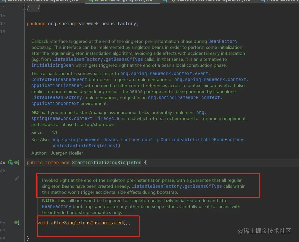Click the opening brace after SmartInitializingSingleton
This screenshot has width=299, height=242.
click(x=145, y=163)
